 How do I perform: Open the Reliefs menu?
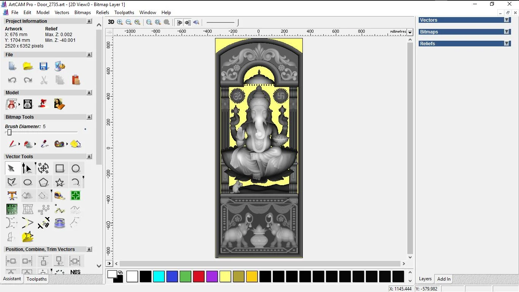tap(103, 13)
